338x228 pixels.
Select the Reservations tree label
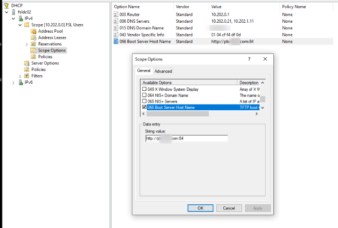pyautogui.click(x=50, y=44)
